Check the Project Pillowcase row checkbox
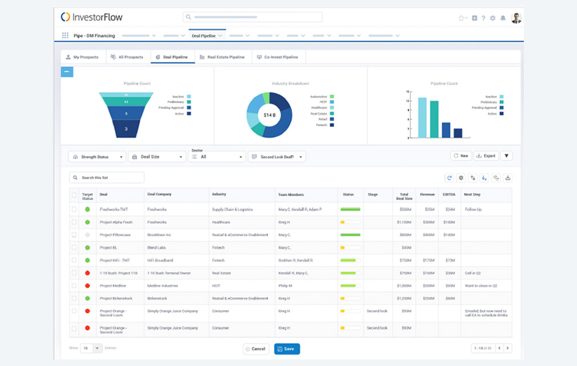577x366 pixels. point(74,234)
